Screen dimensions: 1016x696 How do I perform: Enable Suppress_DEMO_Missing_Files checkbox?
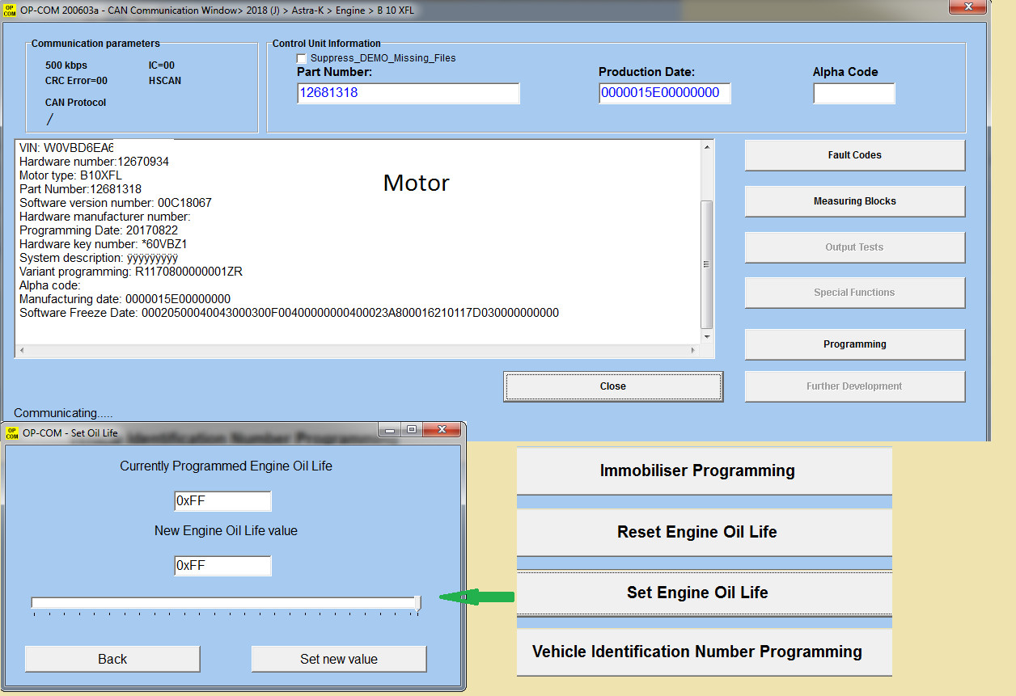point(302,59)
